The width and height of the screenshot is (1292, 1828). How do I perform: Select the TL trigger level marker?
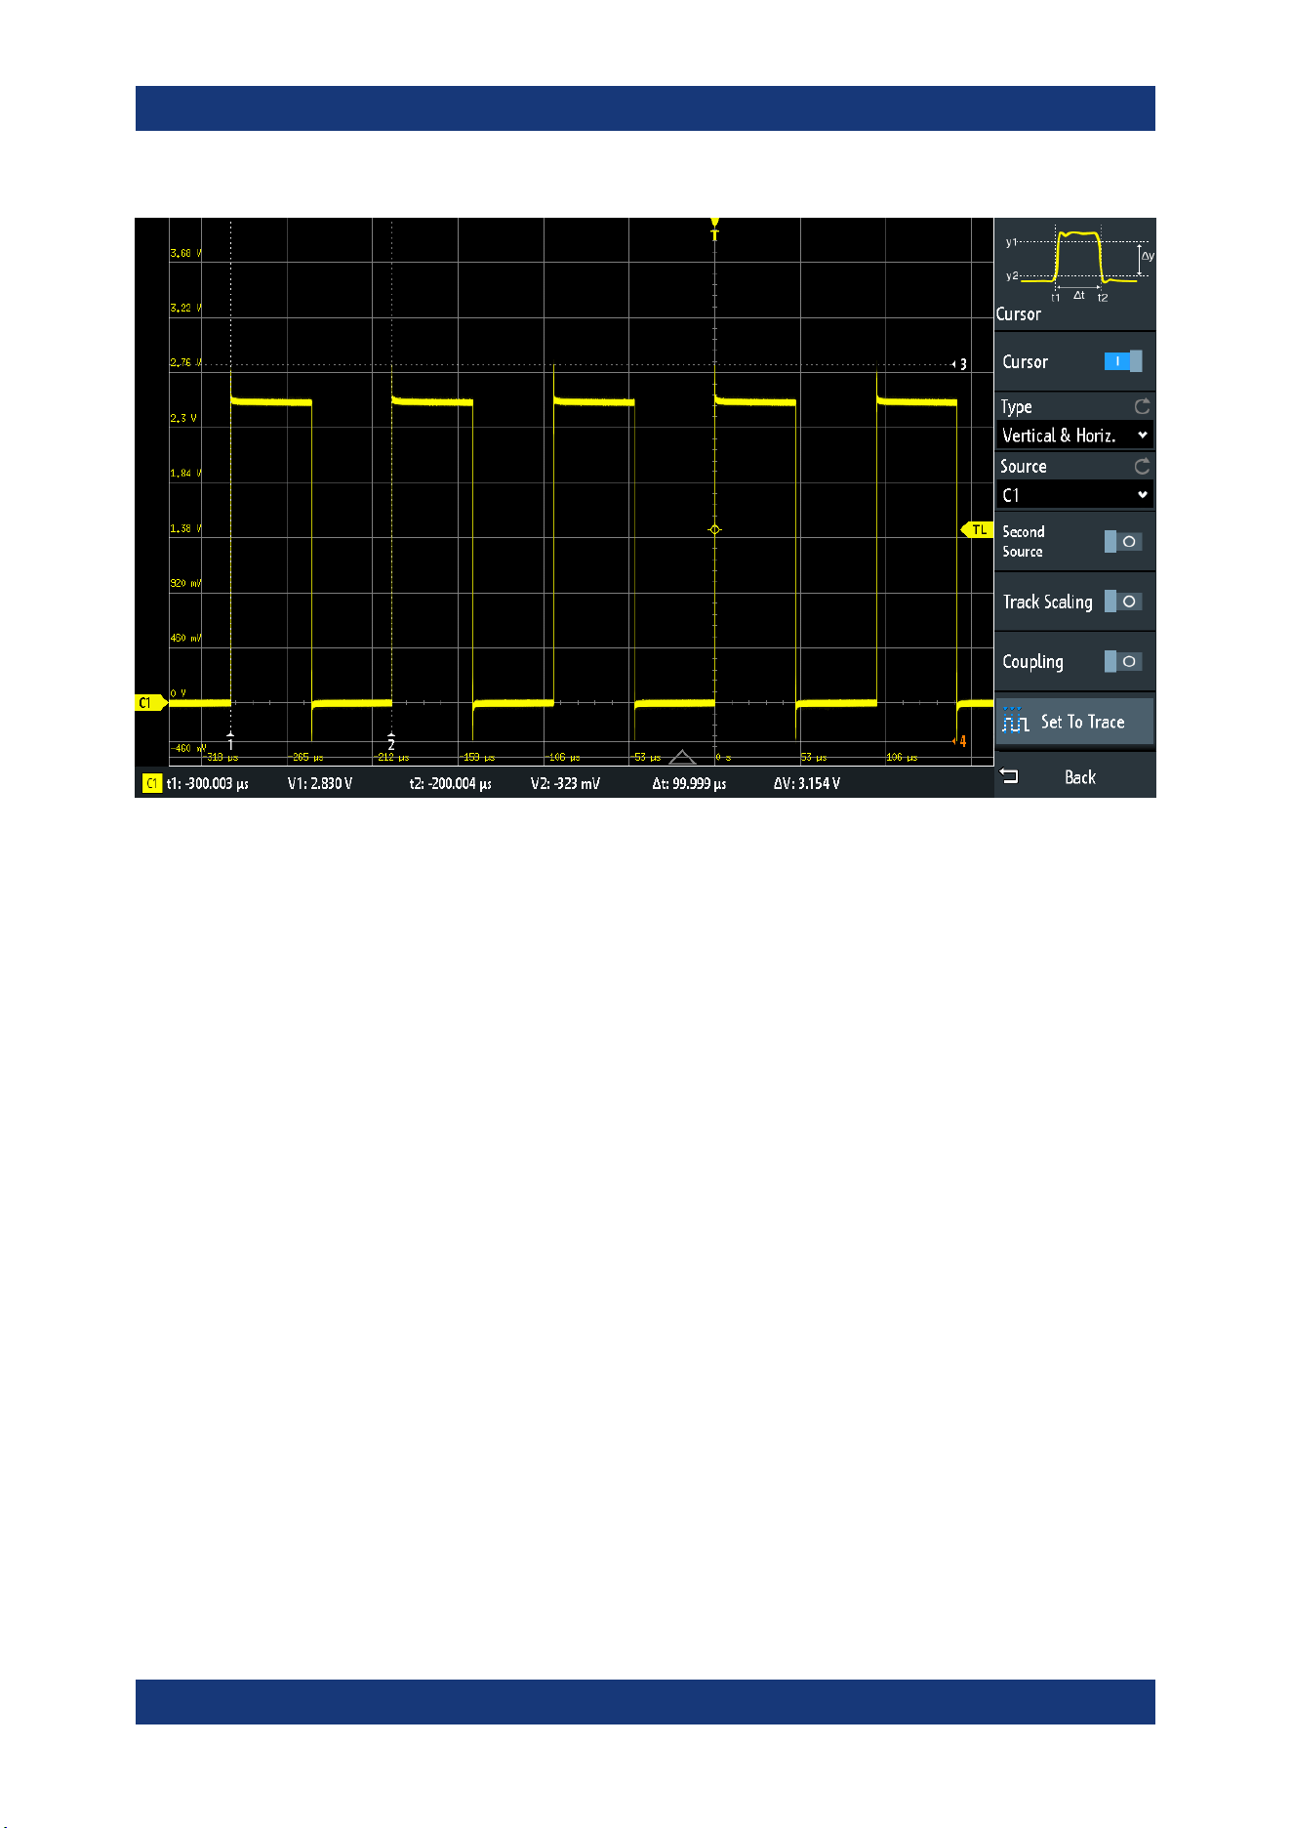pos(977,530)
